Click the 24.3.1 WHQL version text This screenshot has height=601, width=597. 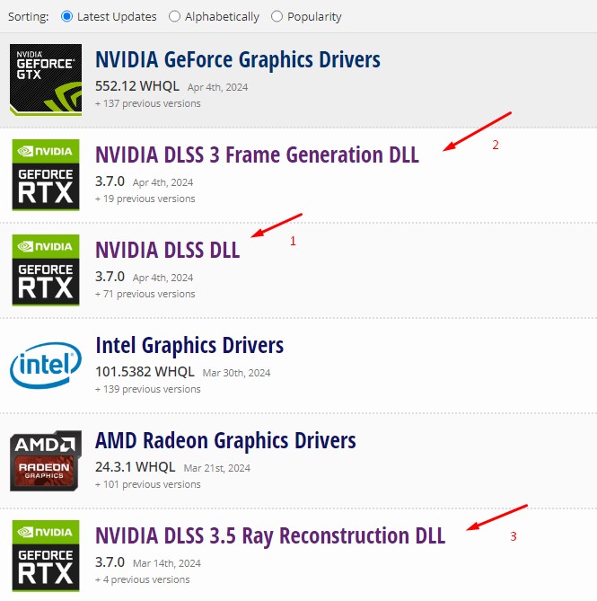(x=136, y=467)
